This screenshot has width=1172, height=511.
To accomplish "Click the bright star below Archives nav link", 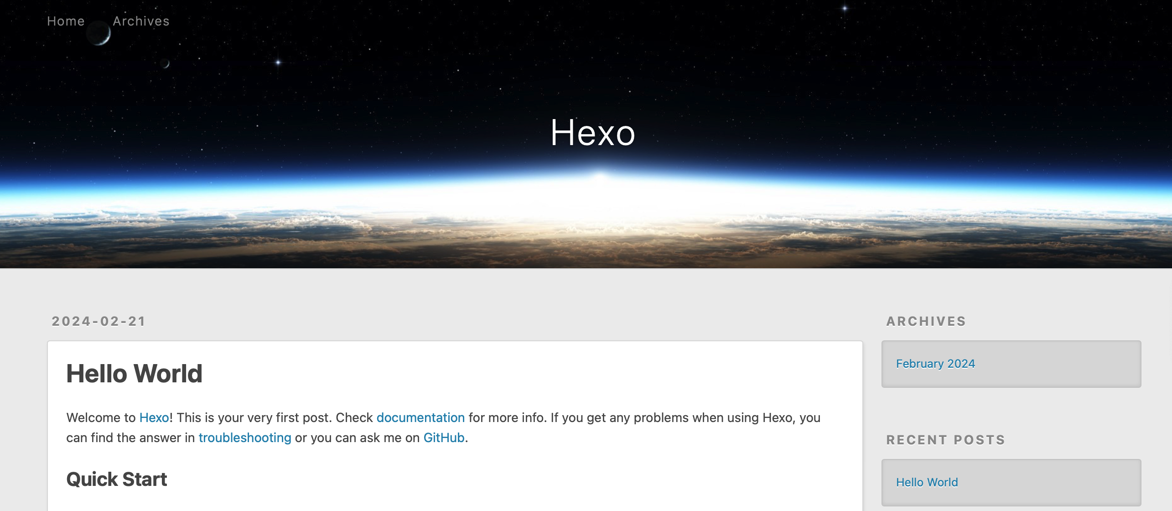I will pos(278,62).
